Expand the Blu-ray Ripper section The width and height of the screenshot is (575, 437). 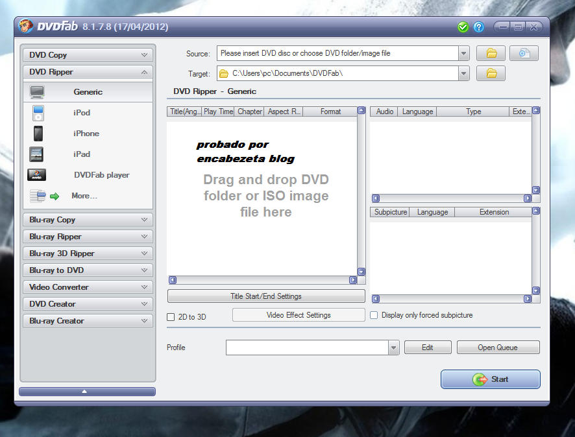click(88, 237)
